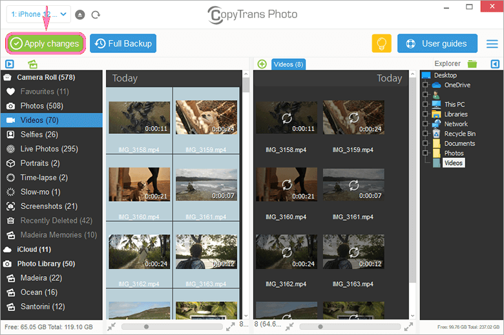Open Photos (508) album

coord(52,106)
